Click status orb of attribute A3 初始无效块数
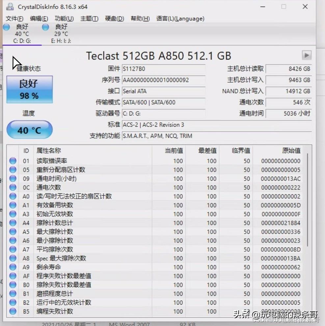Image resolution: width=325 pixels, height=326 pixels. click(13, 214)
